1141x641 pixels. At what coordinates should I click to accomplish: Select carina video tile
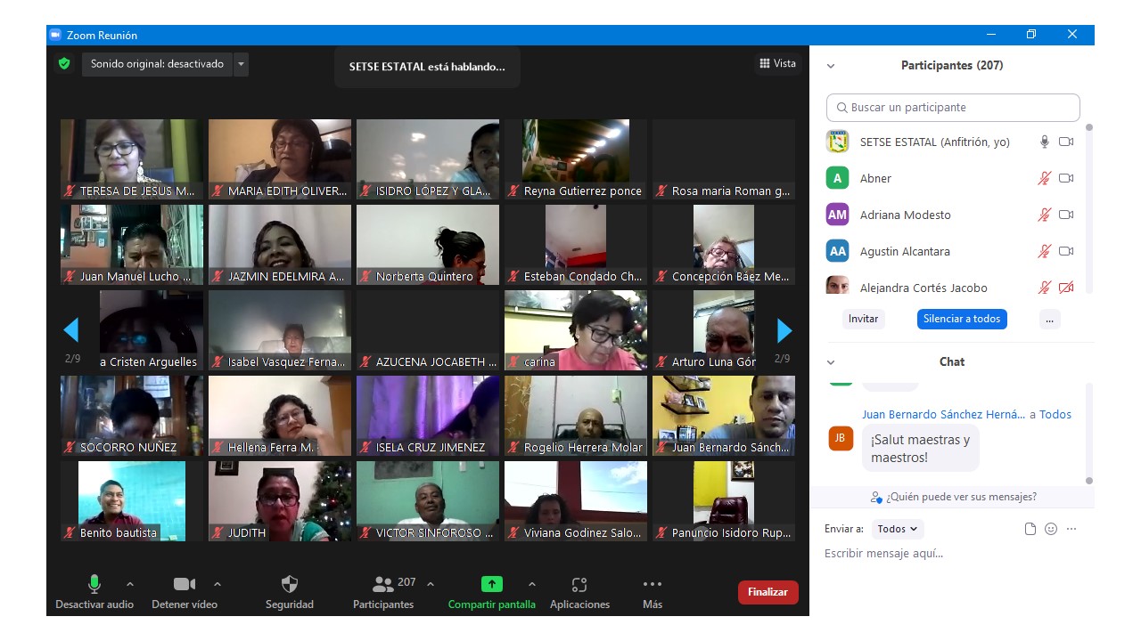coord(576,330)
